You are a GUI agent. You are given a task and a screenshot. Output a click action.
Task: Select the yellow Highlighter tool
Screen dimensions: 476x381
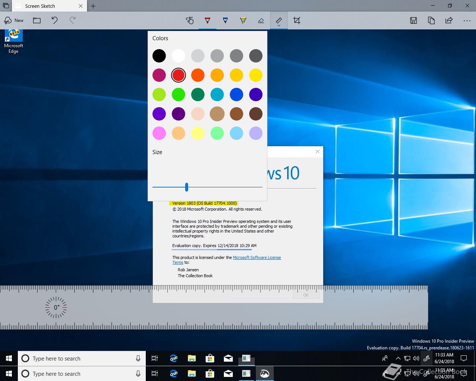pos(243,20)
